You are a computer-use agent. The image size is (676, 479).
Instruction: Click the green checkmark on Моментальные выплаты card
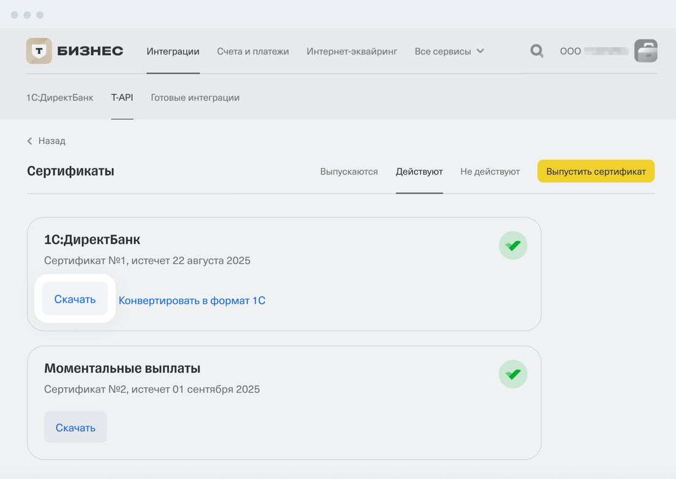click(513, 374)
